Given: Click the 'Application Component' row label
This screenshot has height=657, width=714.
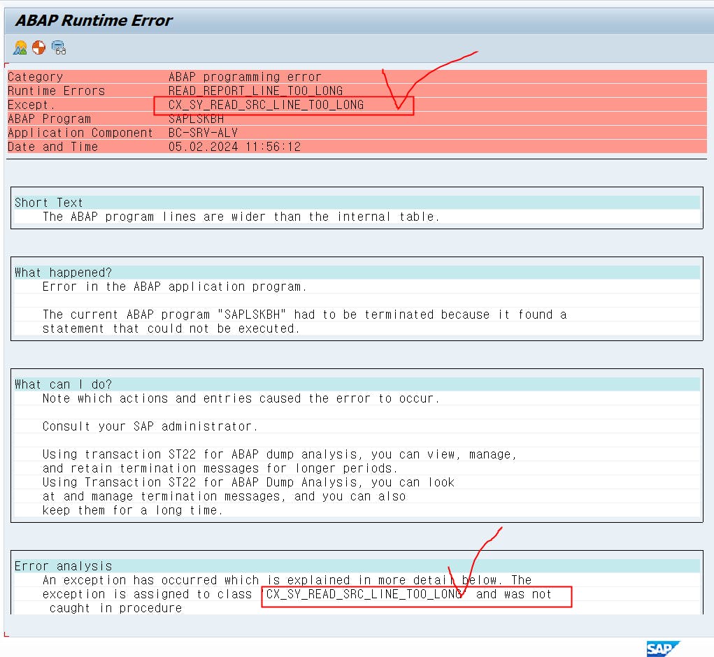Looking at the screenshot, I should pyautogui.click(x=80, y=133).
